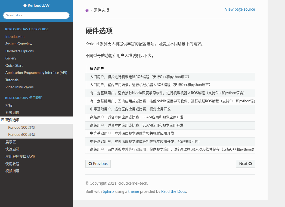Open Application Programming Interface (API) page
The image size is (285, 207).
point(36,73)
